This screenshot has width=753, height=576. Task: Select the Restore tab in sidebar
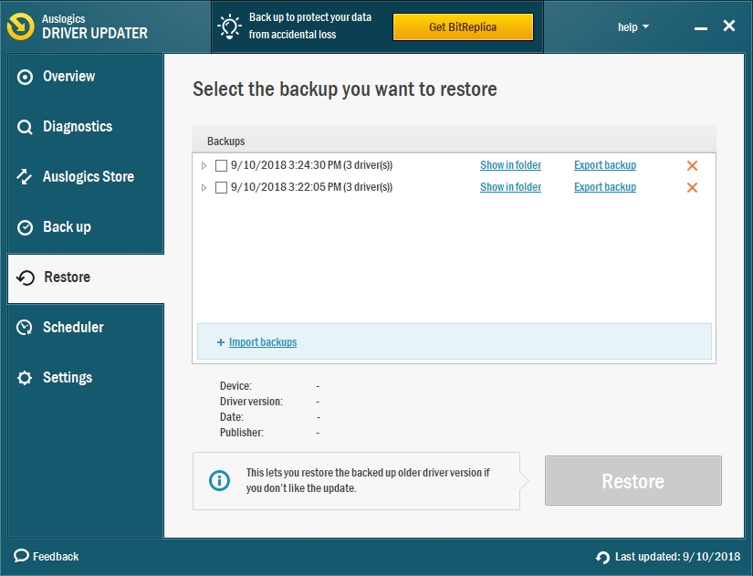coord(67,278)
